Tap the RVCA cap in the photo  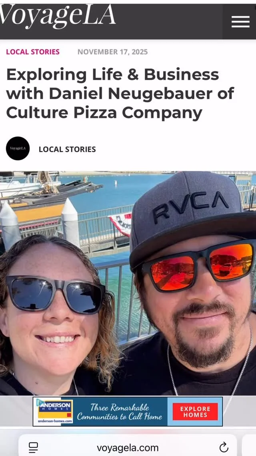(191, 215)
